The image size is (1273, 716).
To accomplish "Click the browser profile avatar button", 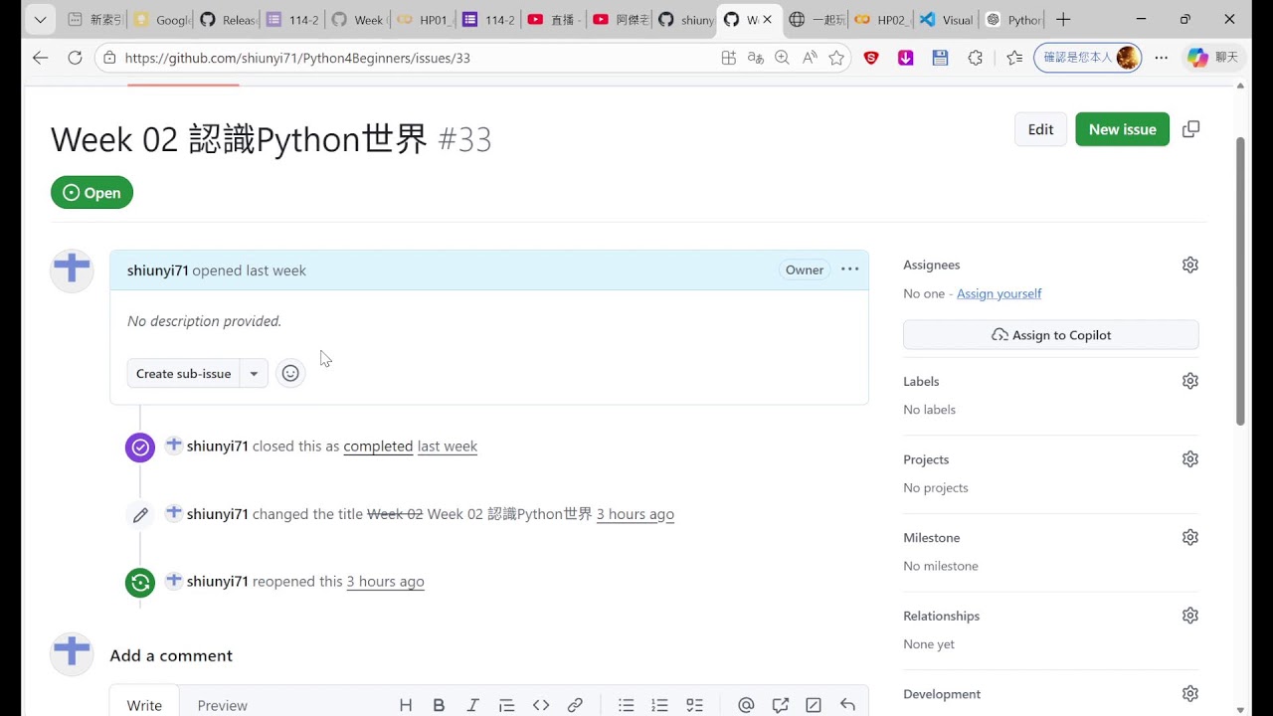I will [x=1087, y=58].
